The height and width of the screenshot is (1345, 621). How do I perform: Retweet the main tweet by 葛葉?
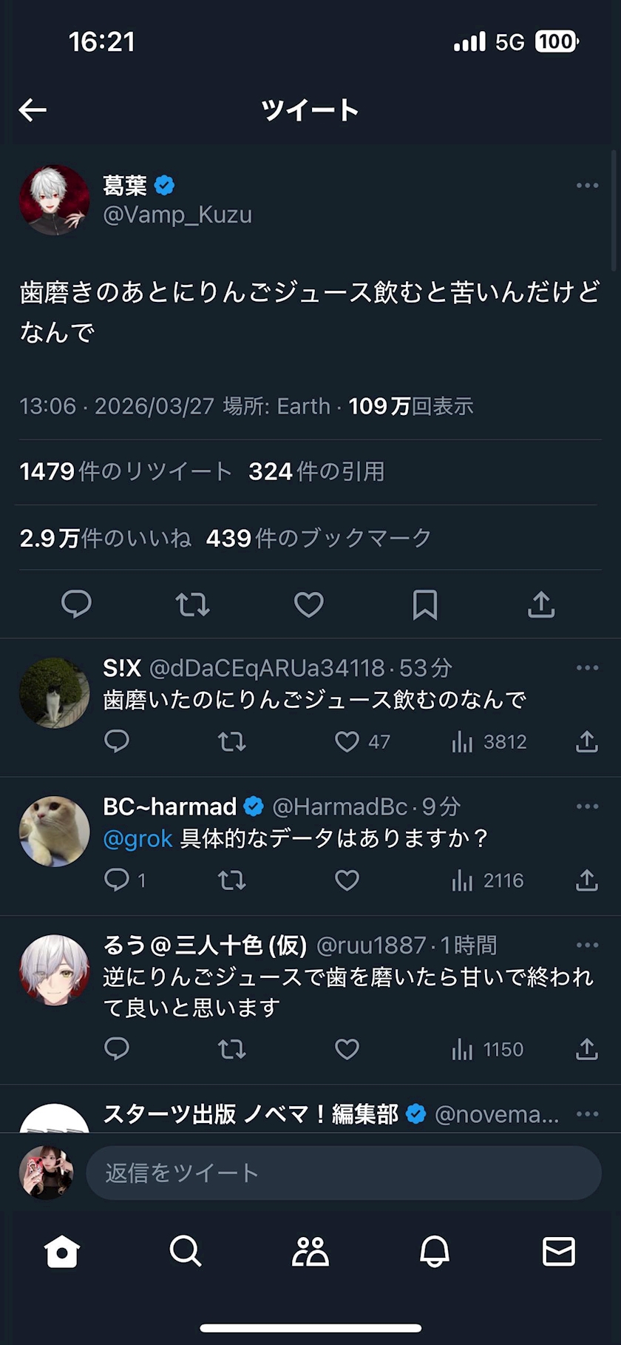coord(193,604)
